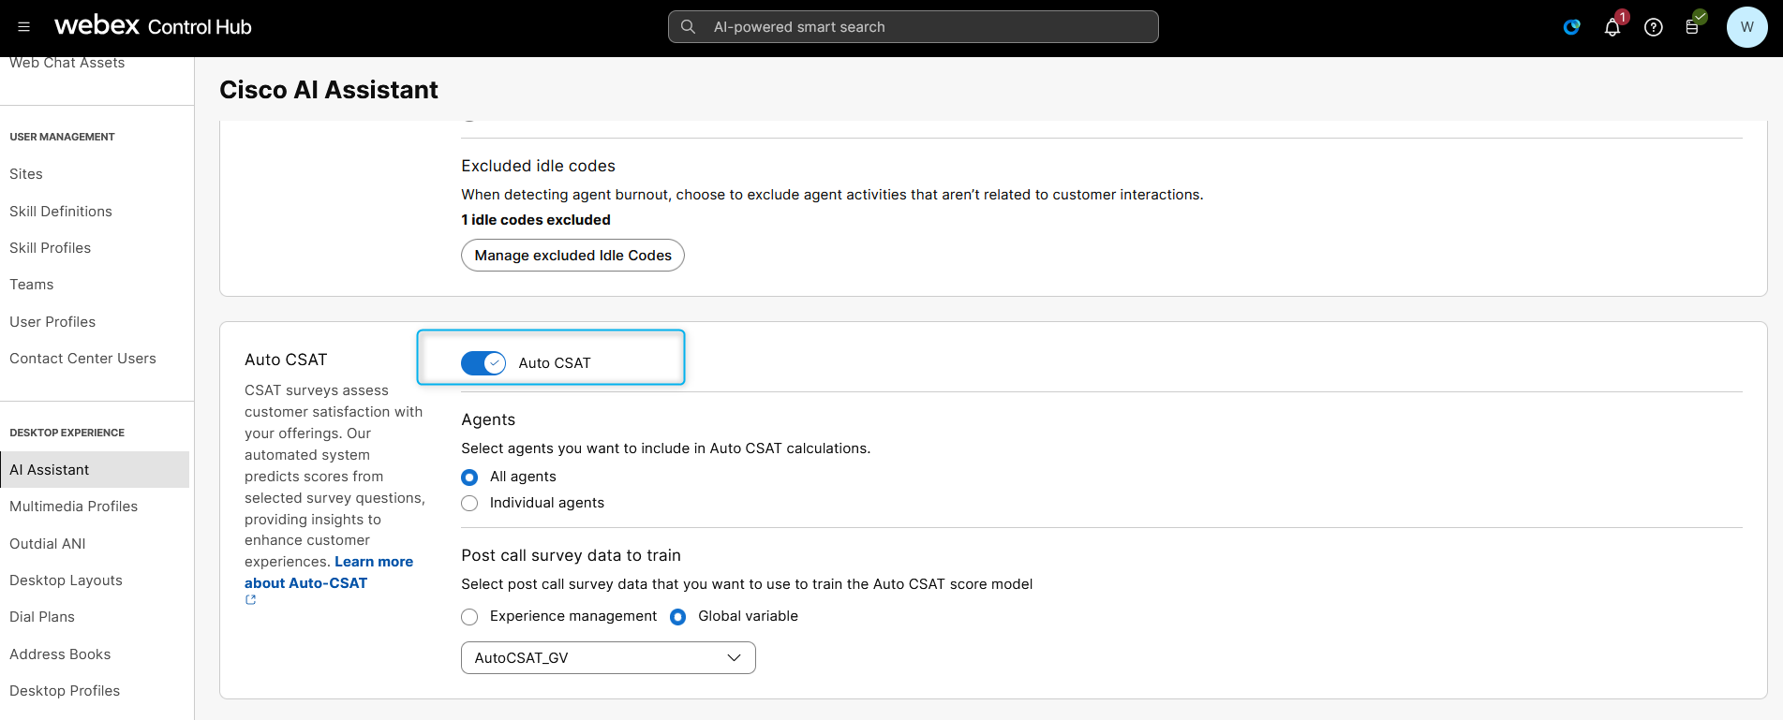Choose Experience management radio button
The height and width of the screenshot is (720, 1783).
470,617
